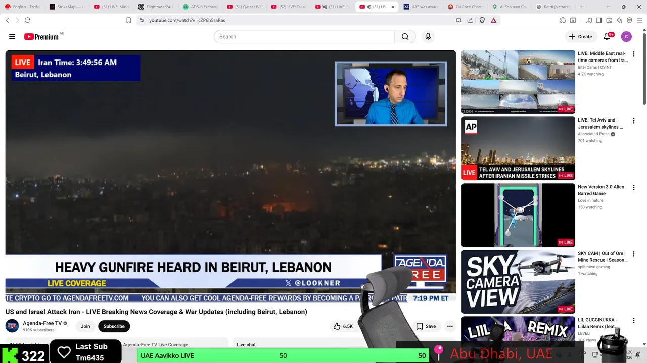
Task: Click the Join button
Action: (85, 326)
